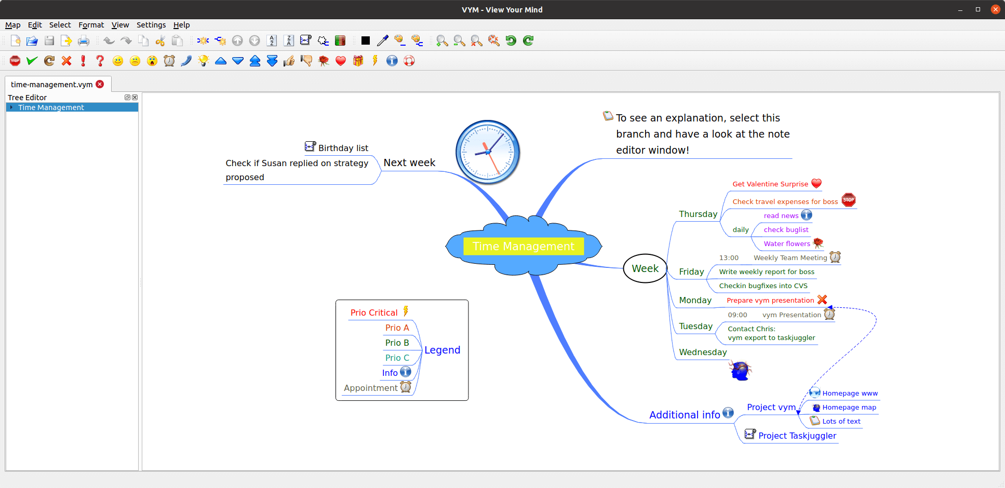Toggle the green checkmark flag
The width and height of the screenshot is (1005, 488).
32,61
